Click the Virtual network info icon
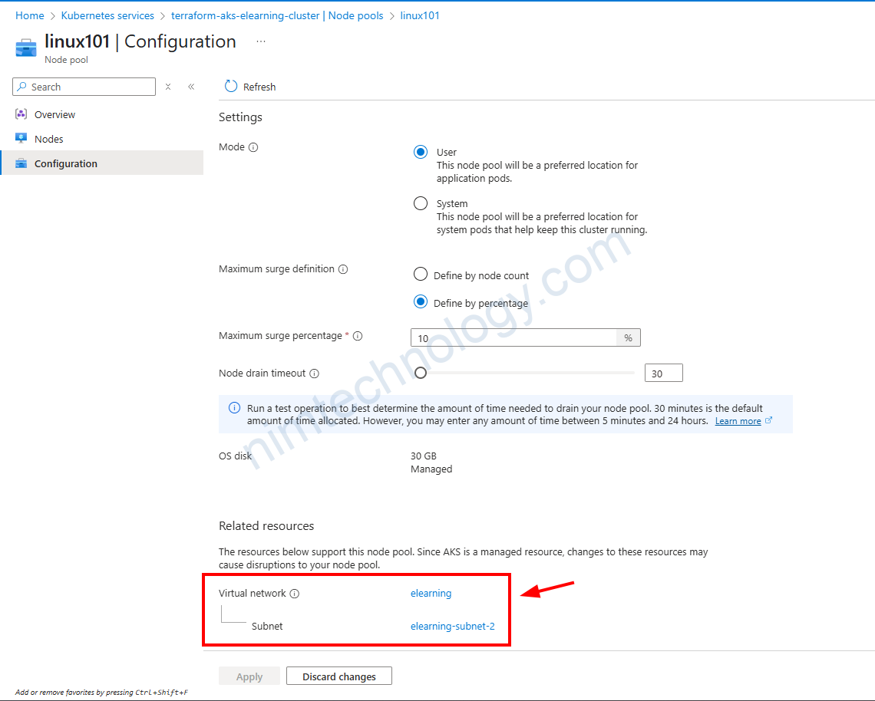This screenshot has width=875, height=701. coord(295,594)
